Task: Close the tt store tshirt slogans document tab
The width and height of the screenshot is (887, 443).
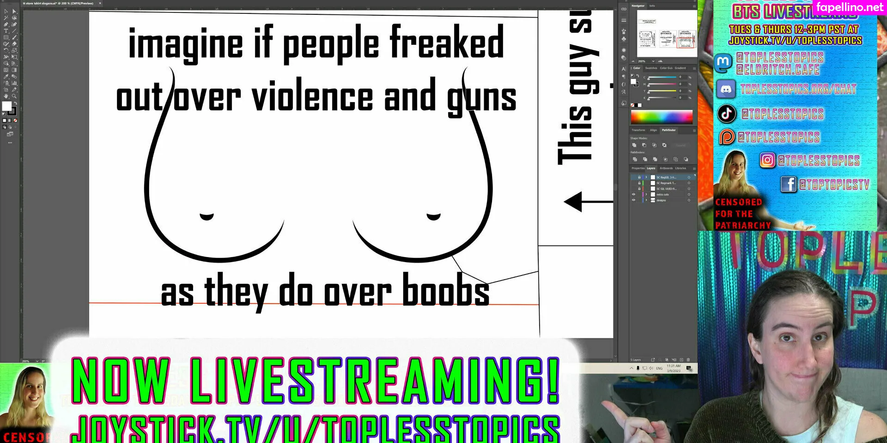Action: point(100,3)
